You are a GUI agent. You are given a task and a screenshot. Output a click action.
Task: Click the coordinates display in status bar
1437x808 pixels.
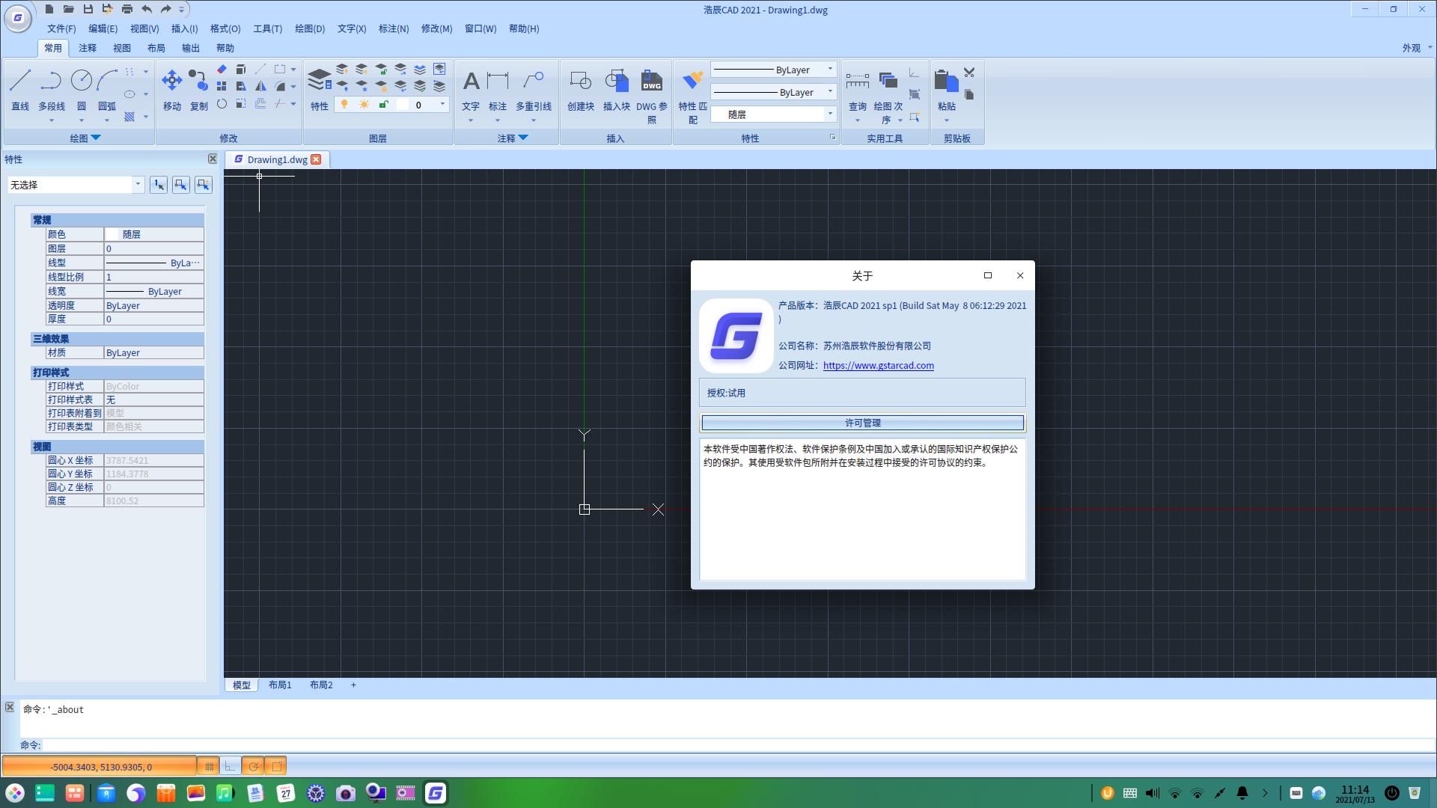point(100,766)
